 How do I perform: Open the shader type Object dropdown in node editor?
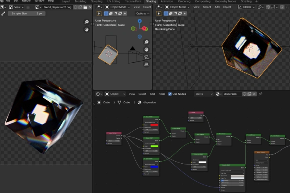click(x=115, y=94)
